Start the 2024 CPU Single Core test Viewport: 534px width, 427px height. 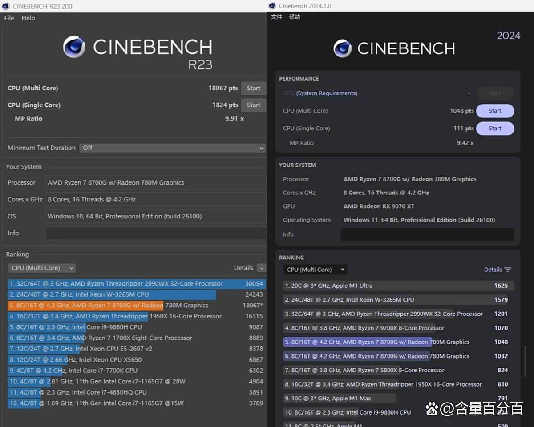495,128
